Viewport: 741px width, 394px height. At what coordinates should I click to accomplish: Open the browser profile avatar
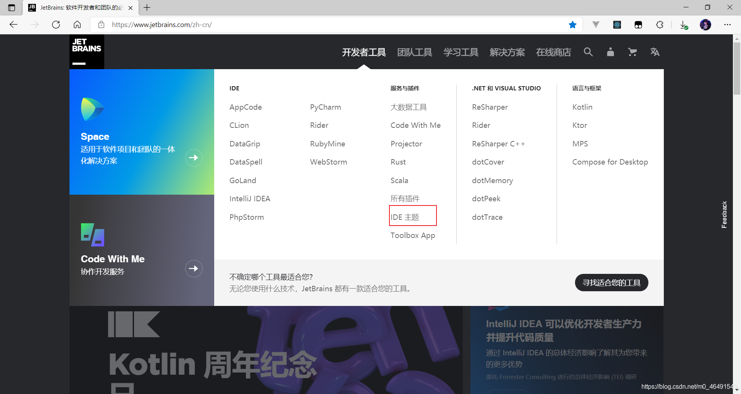click(705, 25)
